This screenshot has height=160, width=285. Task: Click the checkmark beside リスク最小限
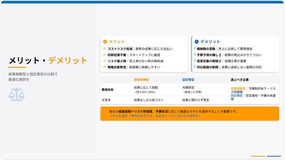(x=104, y=61)
